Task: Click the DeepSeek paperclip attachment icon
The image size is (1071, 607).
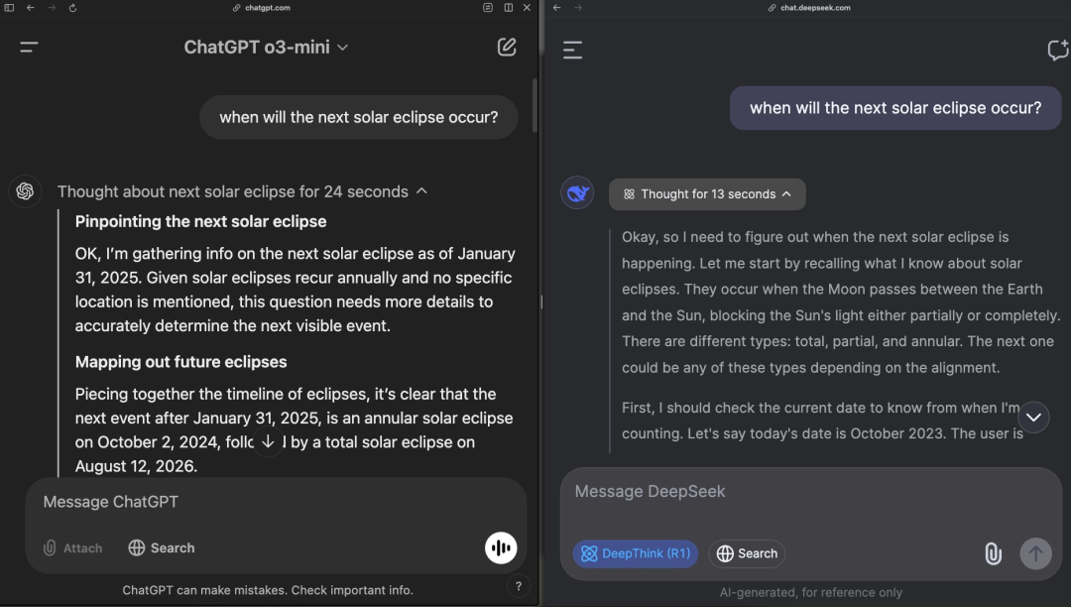Action: click(x=993, y=553)
